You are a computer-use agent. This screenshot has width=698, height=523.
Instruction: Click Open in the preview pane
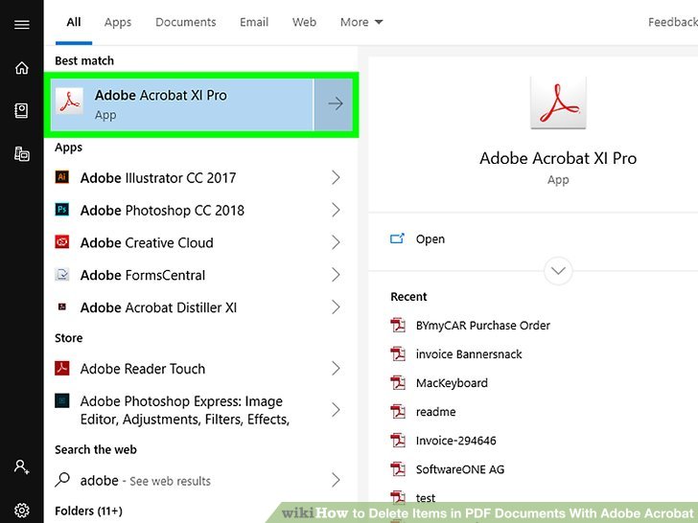pos(430,239)
